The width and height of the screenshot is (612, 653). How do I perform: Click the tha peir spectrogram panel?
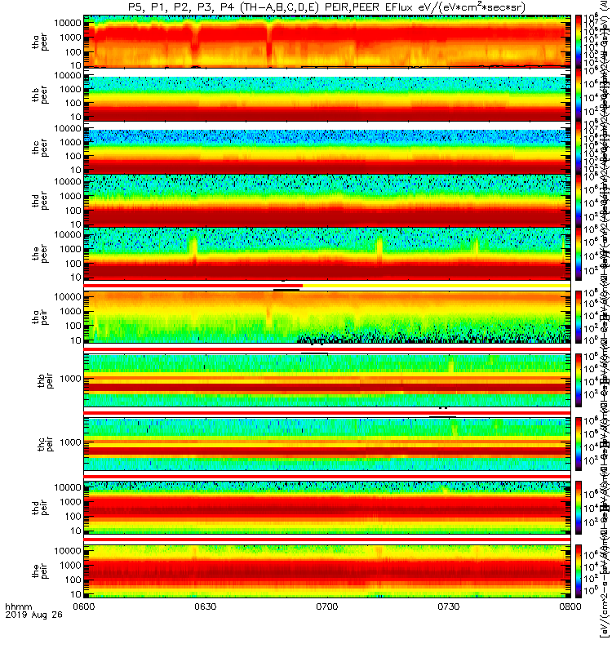(x=327, y=317)
